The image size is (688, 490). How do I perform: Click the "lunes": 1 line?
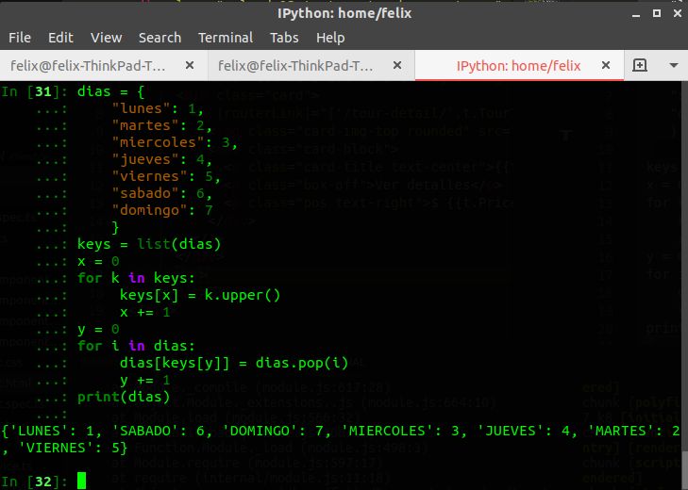(x=158, y=108)
